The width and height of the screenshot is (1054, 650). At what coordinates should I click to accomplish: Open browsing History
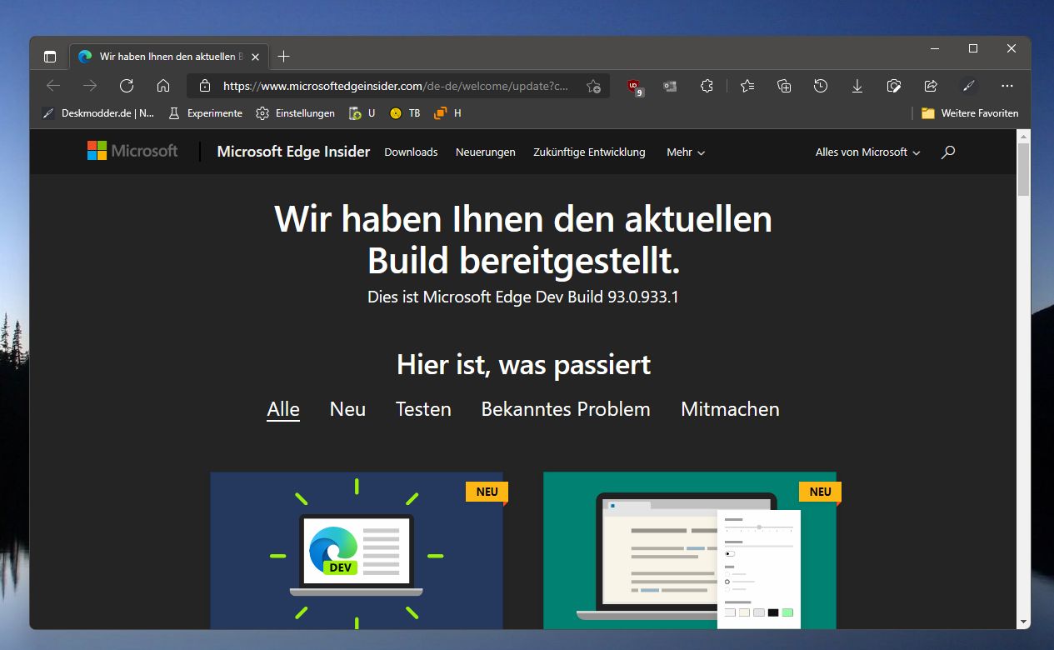(x=821, y=86)
